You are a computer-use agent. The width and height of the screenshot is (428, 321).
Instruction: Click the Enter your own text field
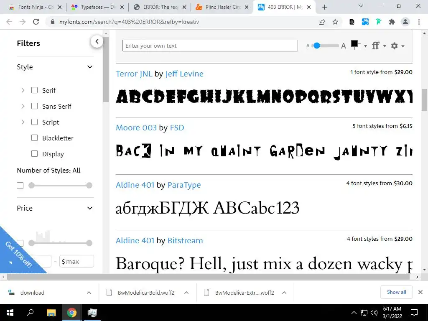[210, 46]
